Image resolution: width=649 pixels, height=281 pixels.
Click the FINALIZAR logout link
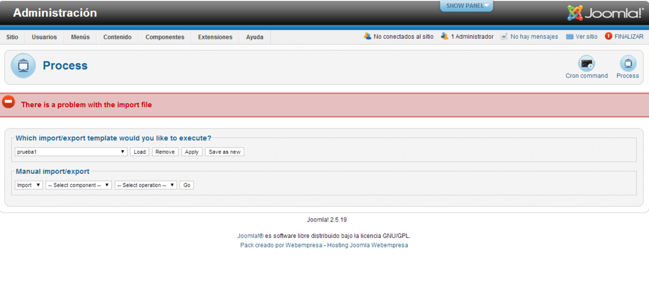point(629,37)
